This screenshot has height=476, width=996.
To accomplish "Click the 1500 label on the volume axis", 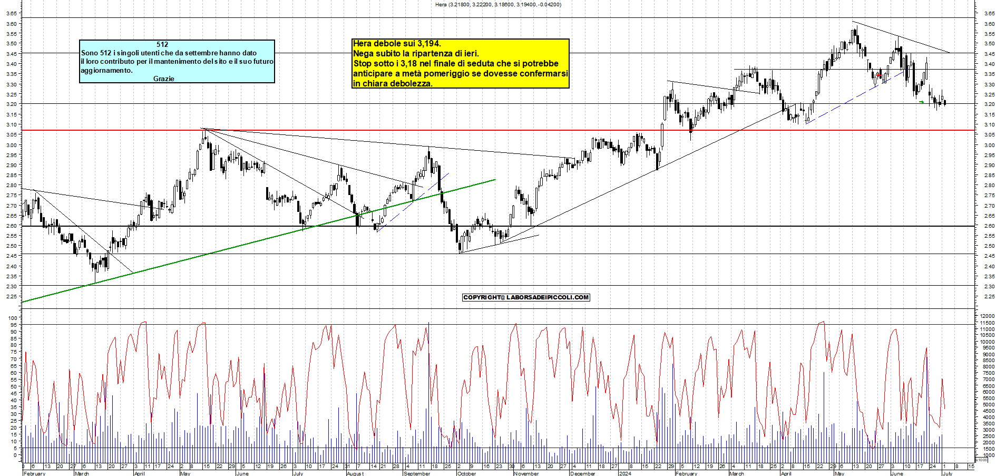I will [x=989, y=449].
